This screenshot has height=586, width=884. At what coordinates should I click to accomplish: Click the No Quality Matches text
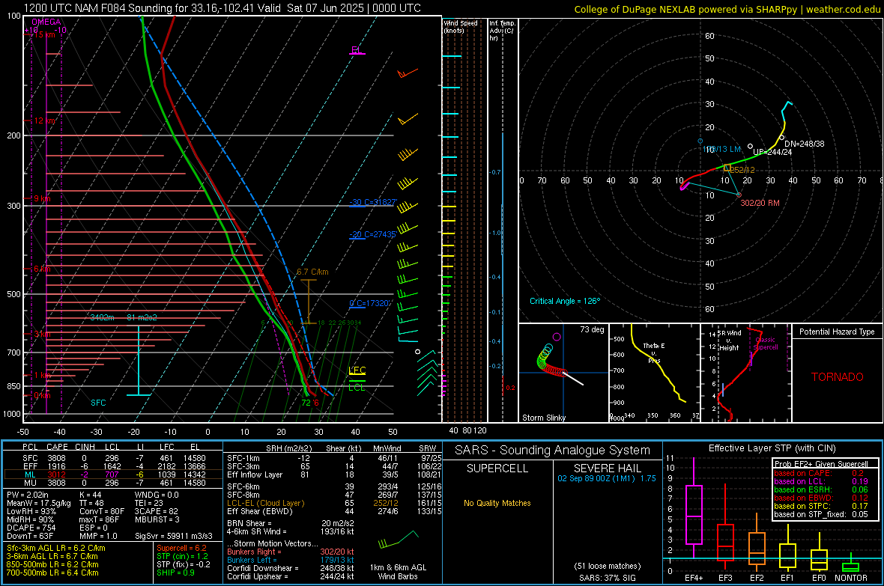pyautogui.click(x=497, y=503)
